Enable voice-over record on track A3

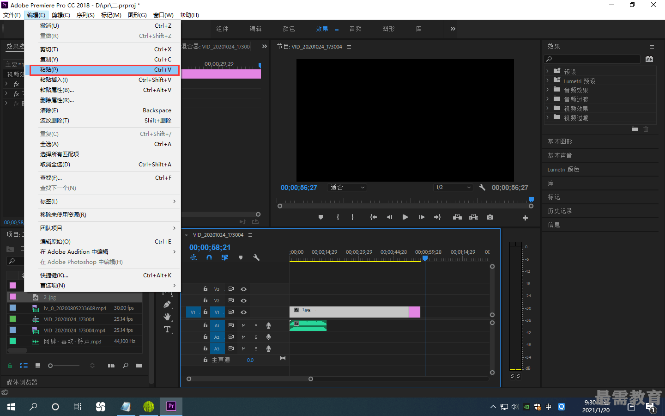[268, 349]
